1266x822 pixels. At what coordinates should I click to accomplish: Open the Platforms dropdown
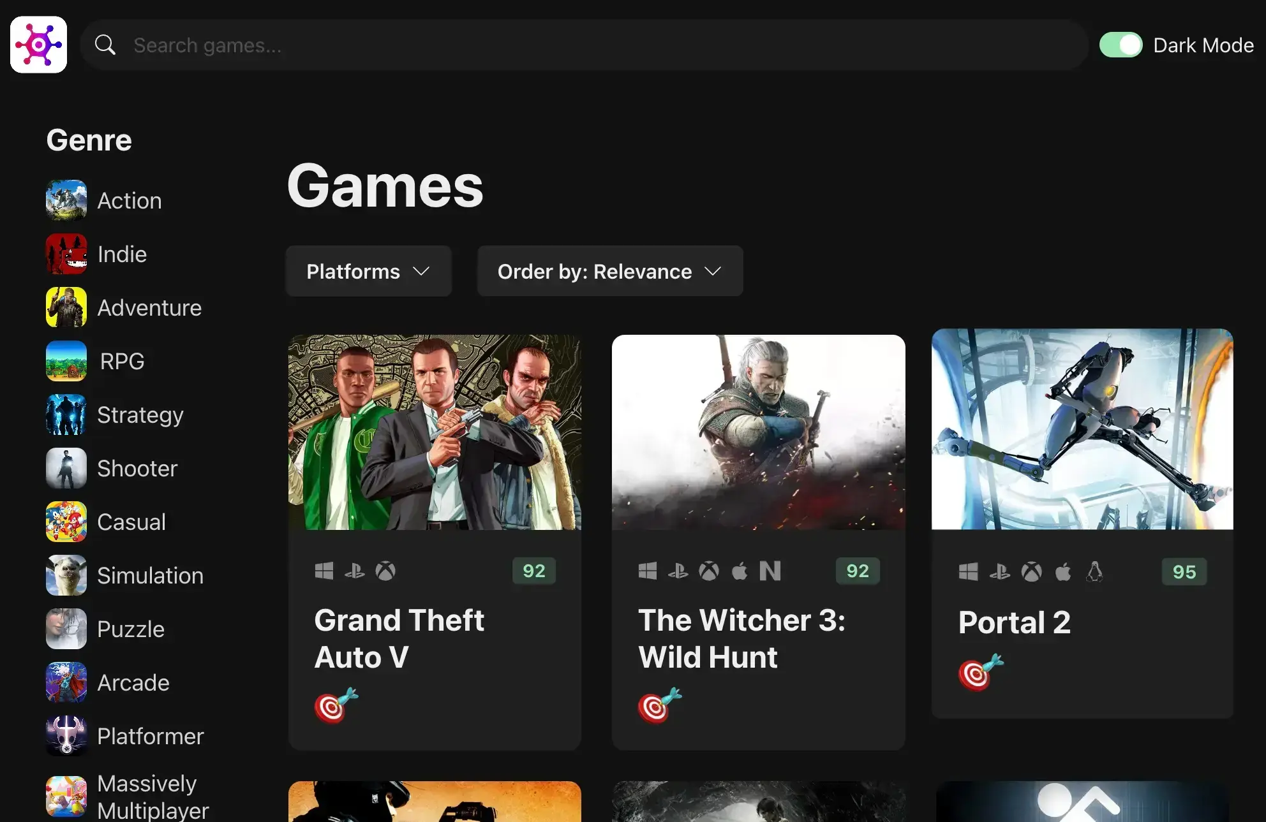coord(368,271)
